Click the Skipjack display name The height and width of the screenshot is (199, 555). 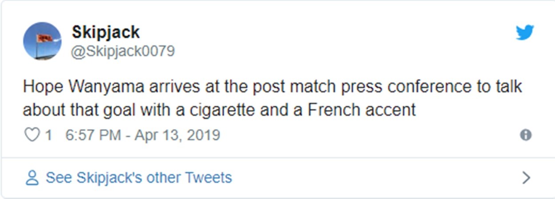point(106,32)
